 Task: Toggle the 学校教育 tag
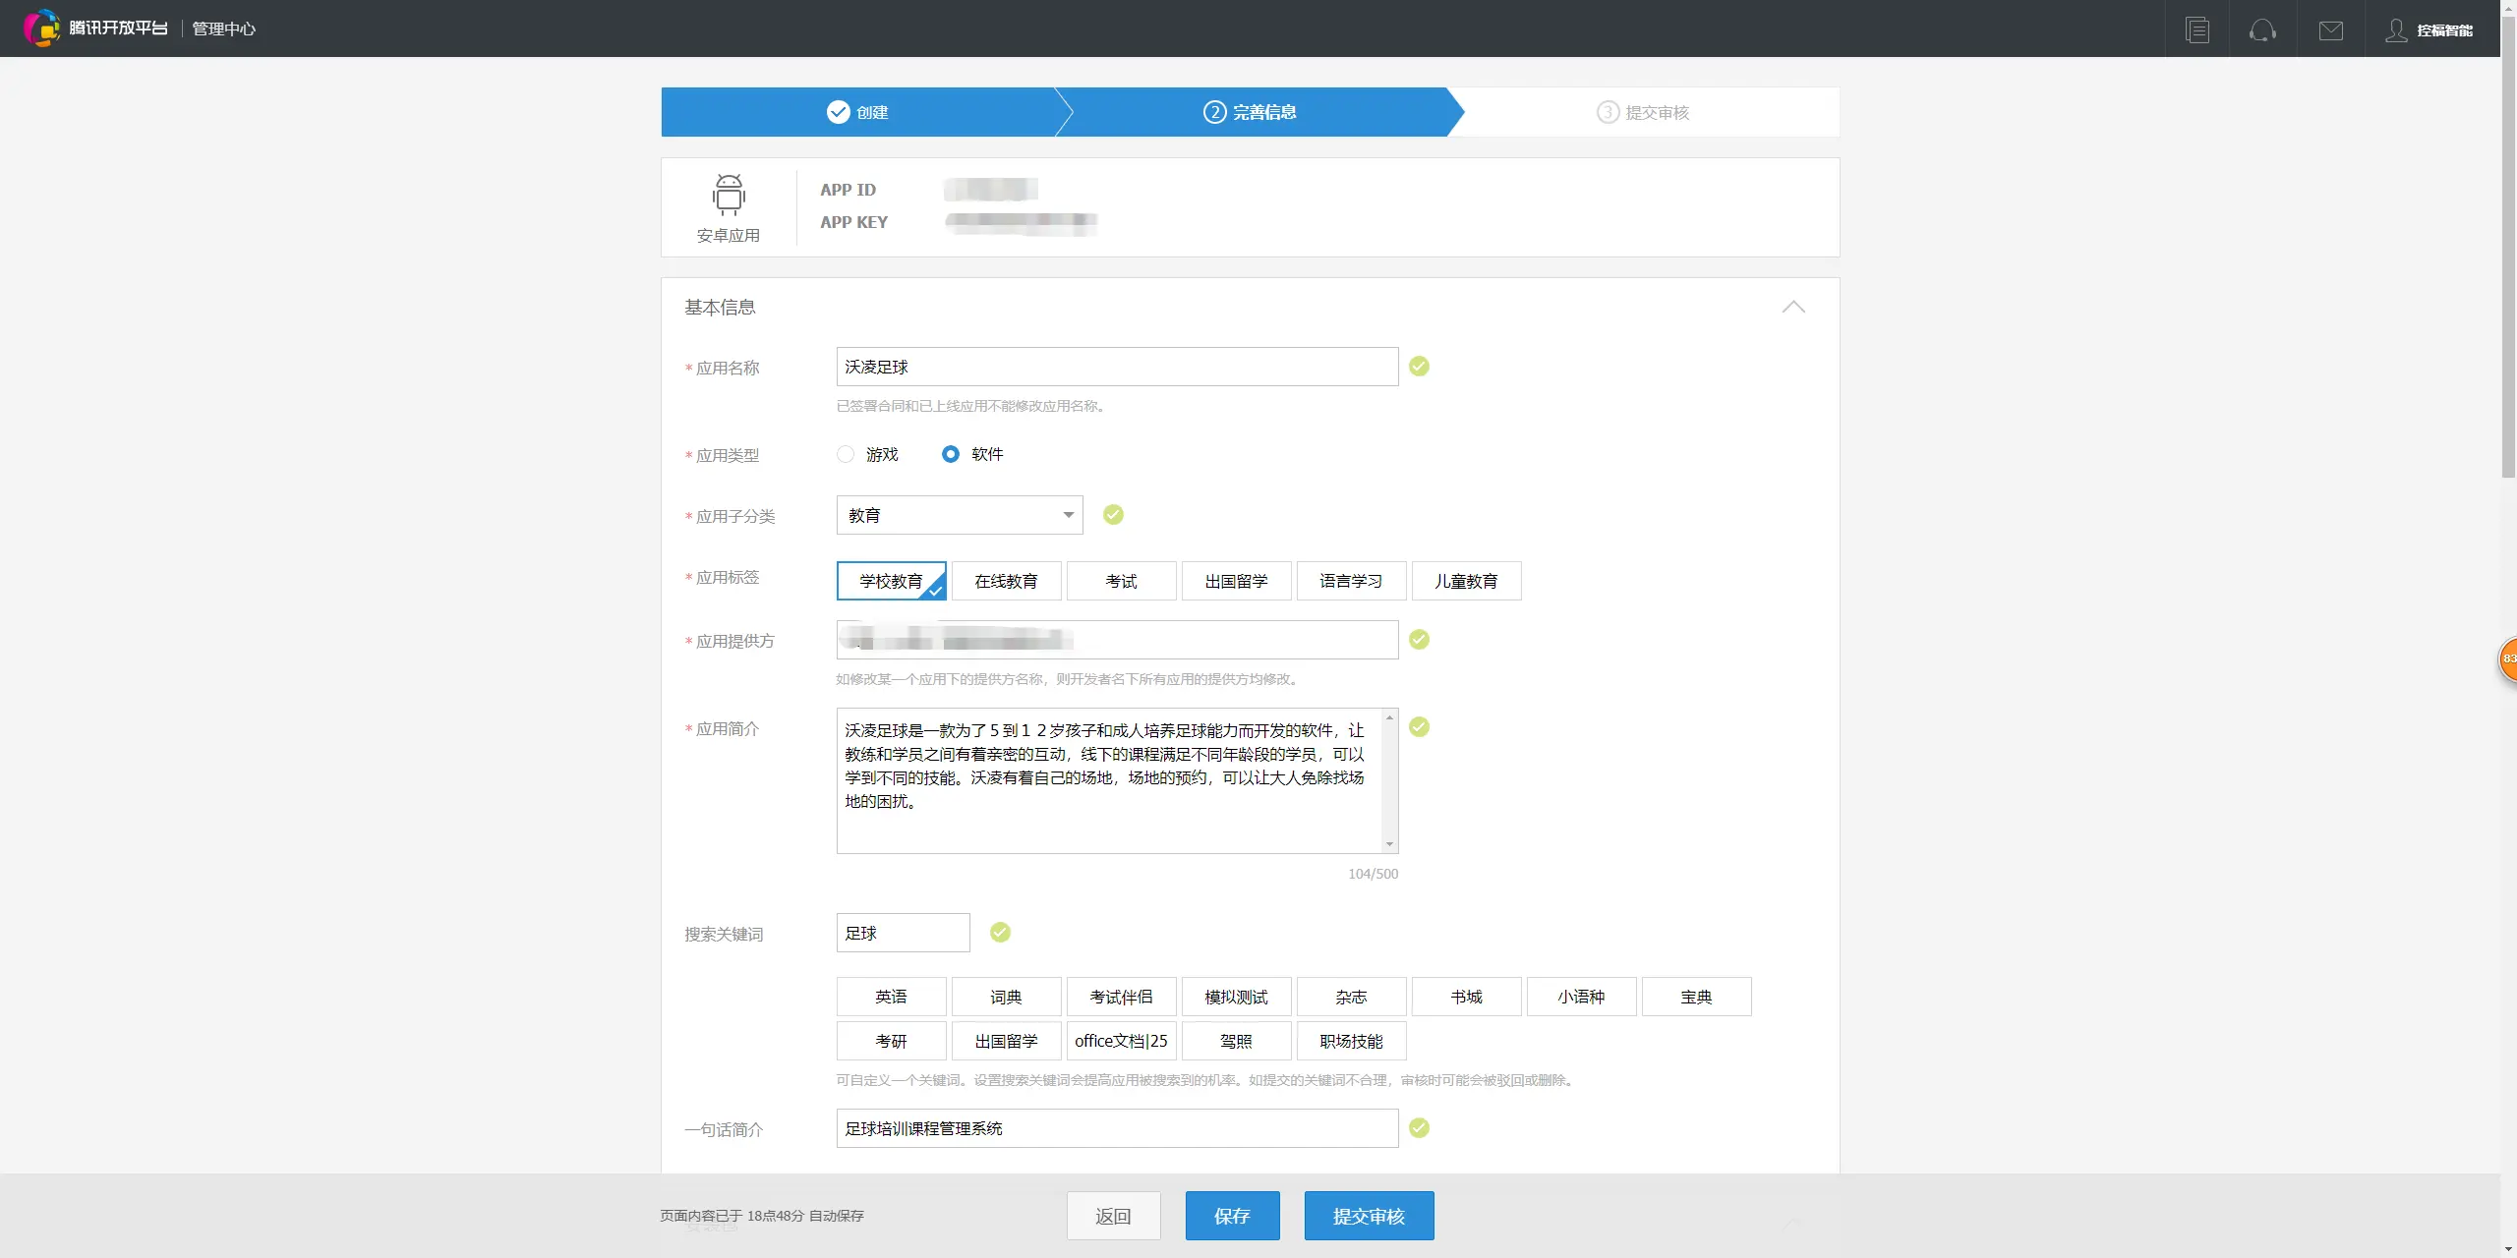(x=891, y=581)
